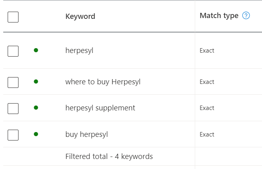Edit Exact match type for buy herpesyl
Screen dimensions: 262x169
pyautogui.click(x=207, y=134)
